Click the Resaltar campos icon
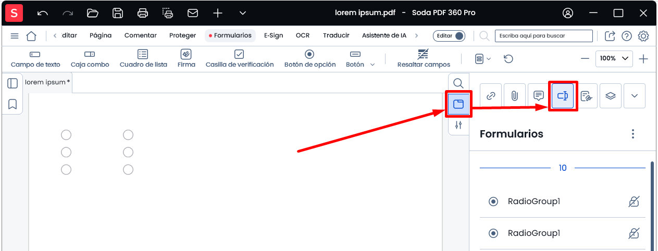The width and height of the screenshot is (658, 251). tap(423, 54)
